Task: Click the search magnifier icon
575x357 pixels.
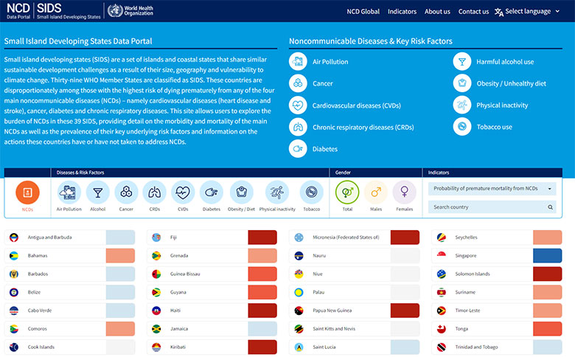Action: 550,207
